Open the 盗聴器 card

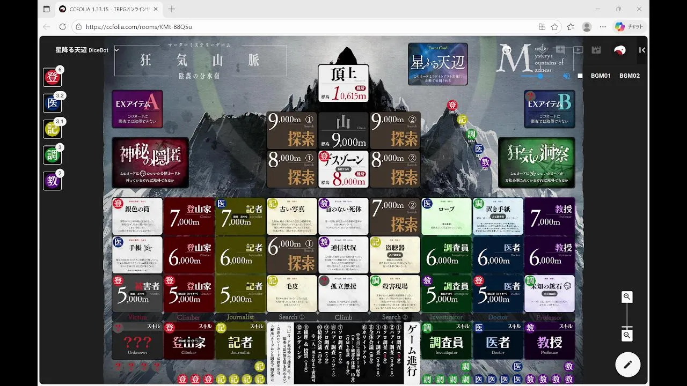point(395,255)
